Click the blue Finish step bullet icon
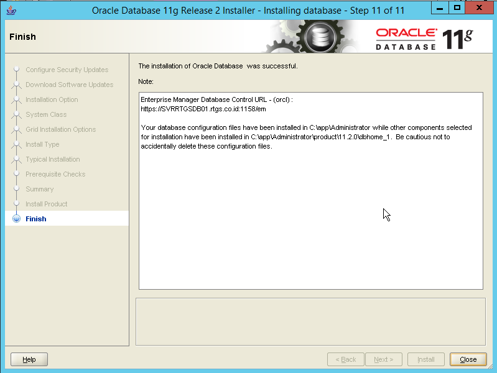 [x=16, y=219]
